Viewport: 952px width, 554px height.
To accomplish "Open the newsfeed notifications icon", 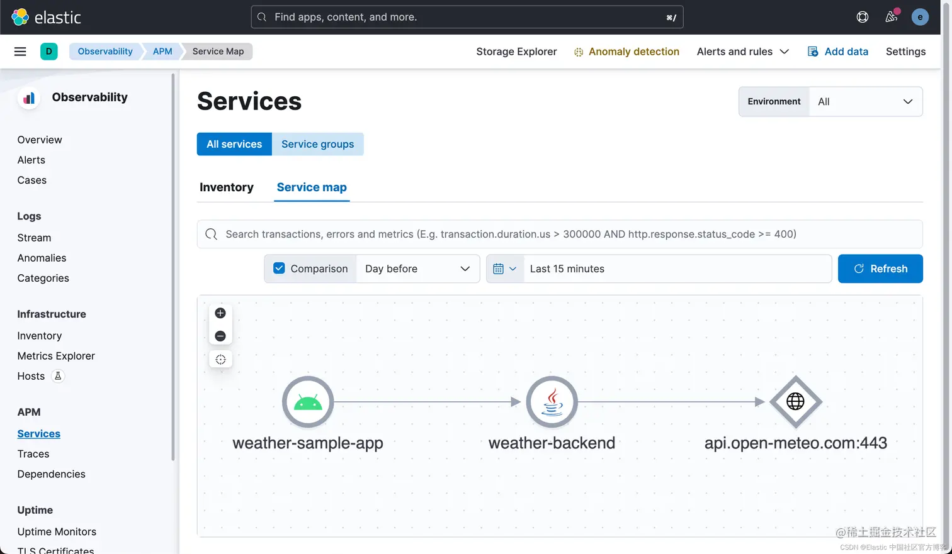I will click(x=892, y=17).
